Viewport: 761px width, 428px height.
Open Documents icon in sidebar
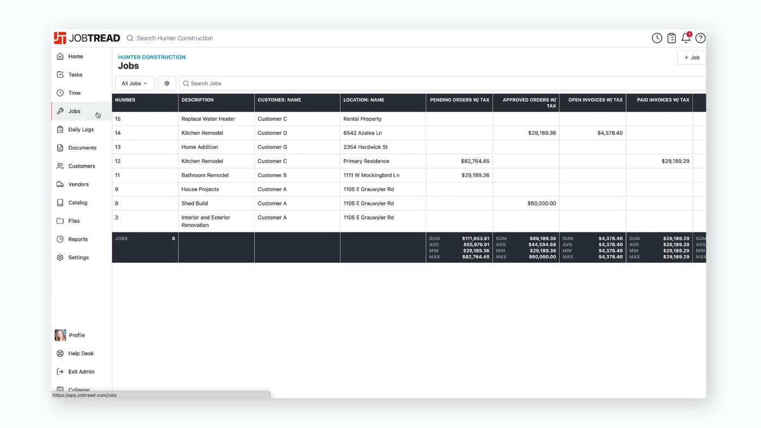coord(60,148)
